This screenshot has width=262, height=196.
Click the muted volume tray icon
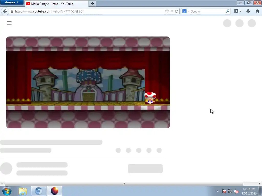pos(236,191)
